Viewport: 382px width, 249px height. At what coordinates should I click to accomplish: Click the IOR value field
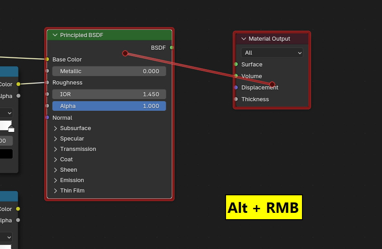click(x=109, y=94)
